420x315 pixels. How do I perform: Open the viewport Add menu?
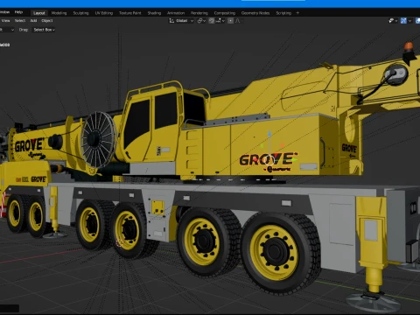click(x=33, y=21)
